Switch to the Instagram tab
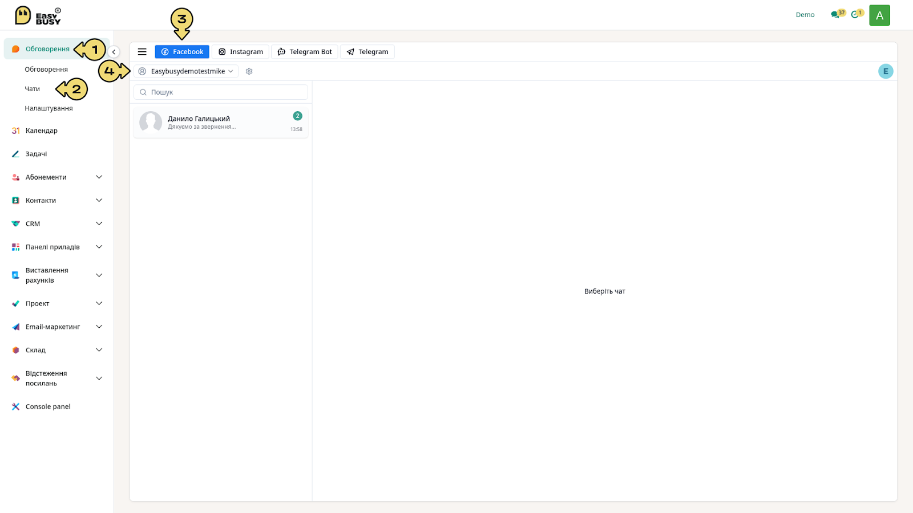Screen dimensions: 913x513 pyautogui.click(x=241, y=52)
